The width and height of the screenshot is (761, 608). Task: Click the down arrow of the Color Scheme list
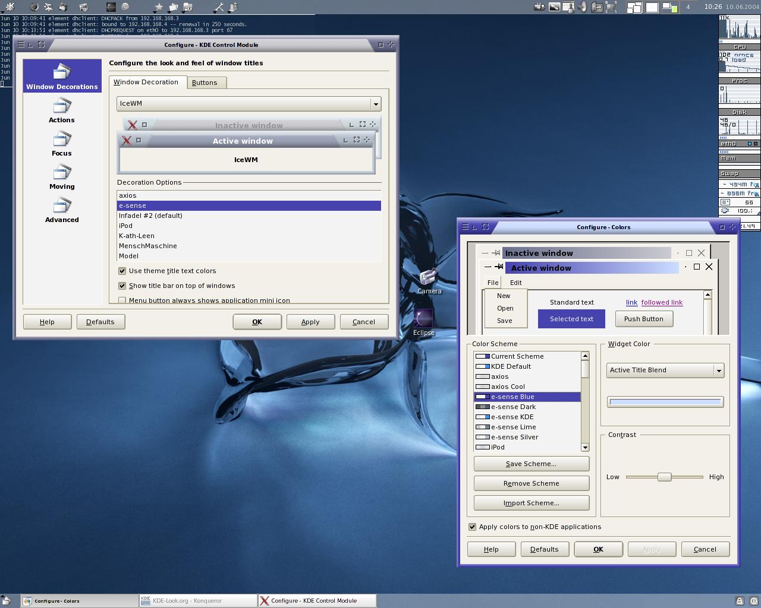coord(585,447)
